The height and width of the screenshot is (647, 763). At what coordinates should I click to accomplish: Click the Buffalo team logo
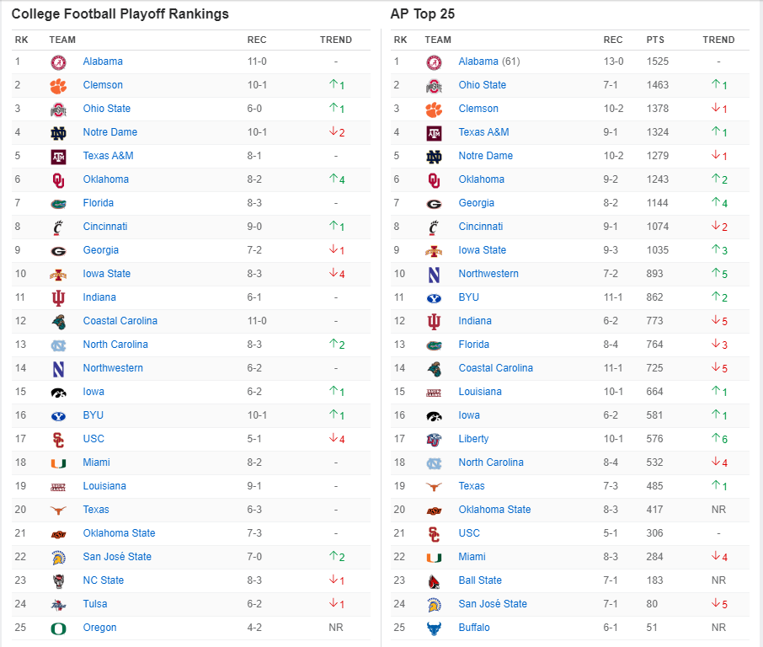[x=434, y=628]
